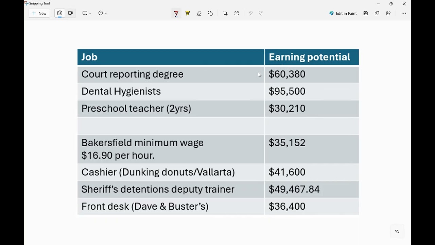Image resolution: width=435 pixels, height=245 pixels.
Task: Open the See more menu
Action: [404, 13]
